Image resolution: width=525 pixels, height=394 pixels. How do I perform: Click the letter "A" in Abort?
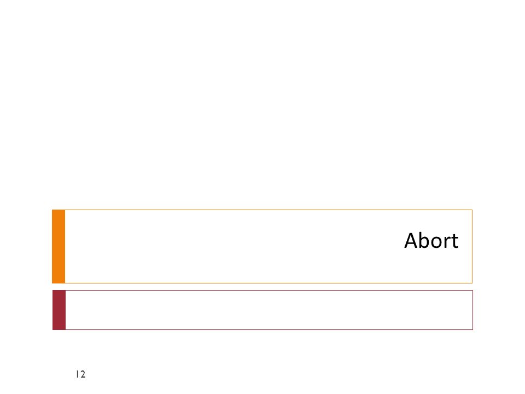(411, 241)
